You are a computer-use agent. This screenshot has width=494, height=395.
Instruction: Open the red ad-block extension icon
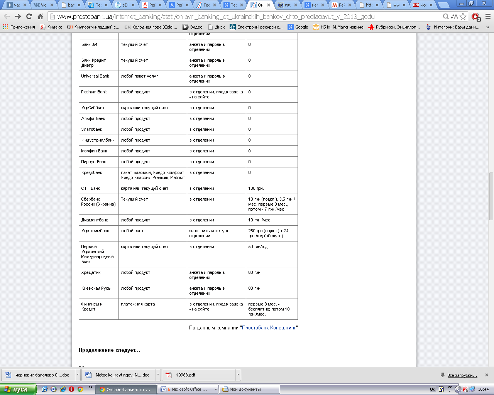coord(476,17)
